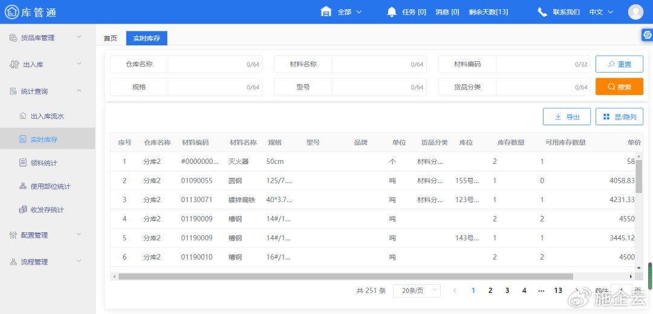Click the 重置 reset button

tap(619, 64)
